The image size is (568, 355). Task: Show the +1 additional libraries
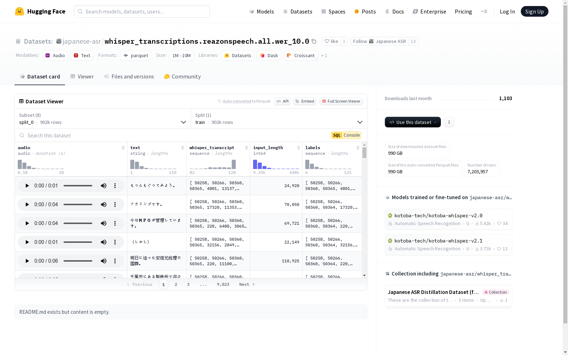click(324, 56)
